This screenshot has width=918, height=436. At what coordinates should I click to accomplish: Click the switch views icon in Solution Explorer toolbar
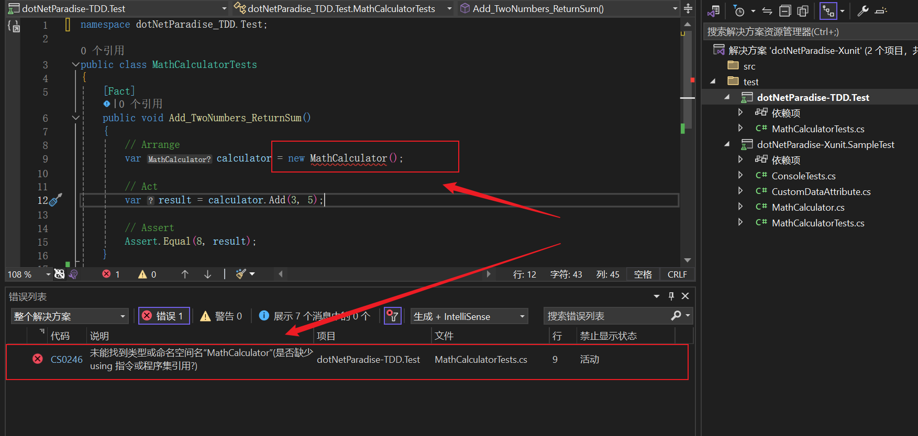coord(713,10)
